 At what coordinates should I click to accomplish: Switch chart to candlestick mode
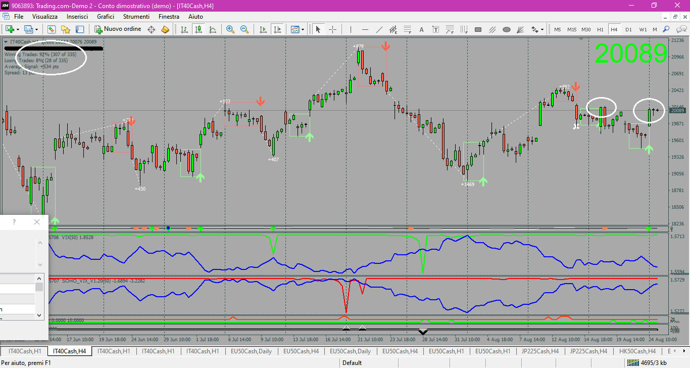pos(199,29)
